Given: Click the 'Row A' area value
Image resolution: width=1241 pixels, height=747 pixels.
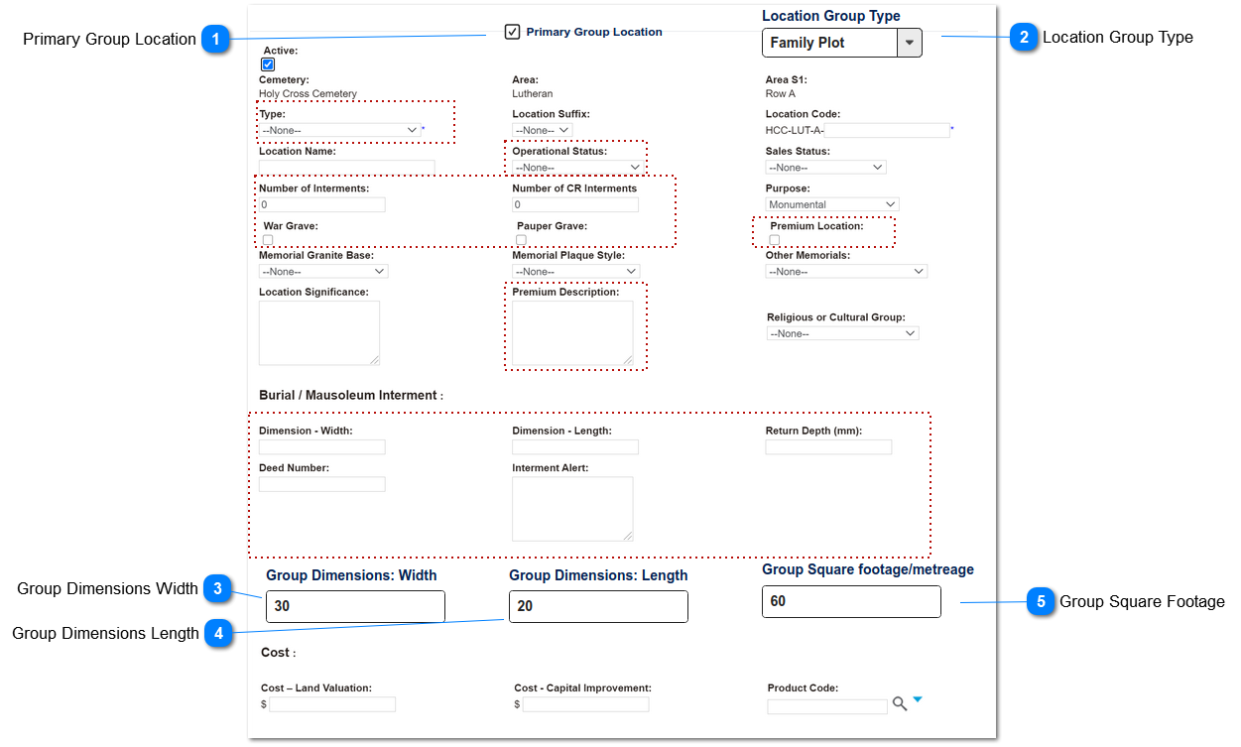Looking at the screenshot, I should (781, 94).
